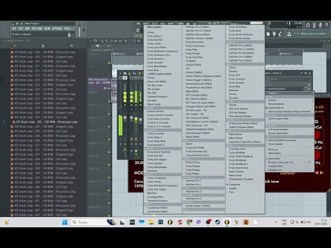The image size is (331, 248).
Task: Open the playlist options arrow menu
Action: click(x=91, y=41)
